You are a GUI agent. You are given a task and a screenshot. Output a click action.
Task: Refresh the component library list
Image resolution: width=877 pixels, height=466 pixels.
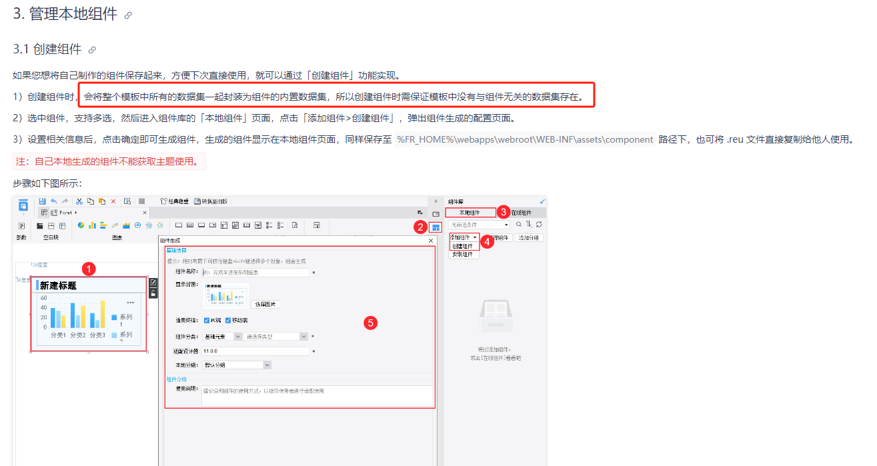coord(539,225)
